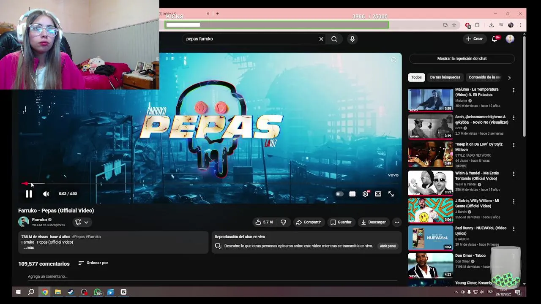541x304 pixels.
Task: Bookmark page with star icon
Action: coord(454,25)
